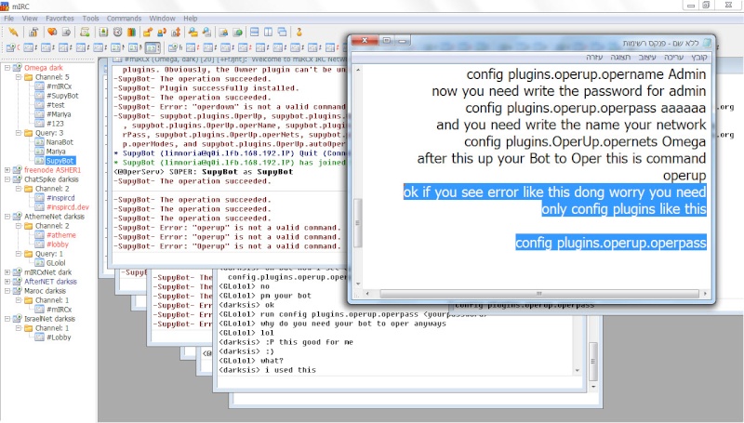Open the Tools menu
The height and width of the screenshot is (423, 744).
pos(90,19)
